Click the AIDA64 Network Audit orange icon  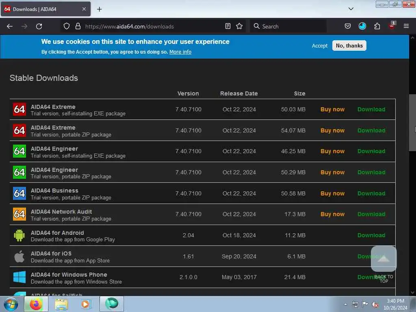point(19,214)
